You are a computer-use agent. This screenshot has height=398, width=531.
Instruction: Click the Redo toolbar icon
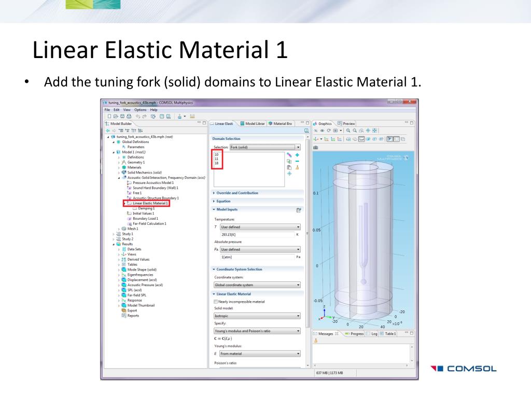click(x=144, y=117)
